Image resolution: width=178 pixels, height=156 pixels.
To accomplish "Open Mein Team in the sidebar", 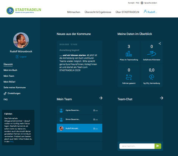I will (9, 76).
